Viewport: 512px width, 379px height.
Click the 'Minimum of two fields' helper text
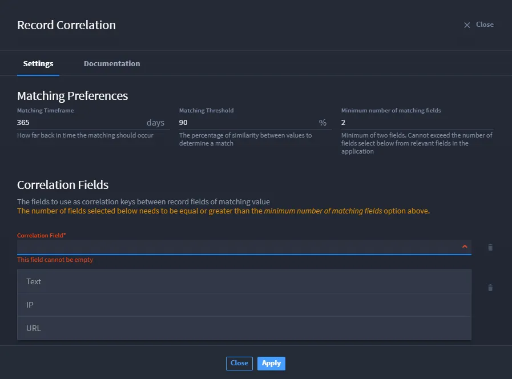point(417,143)
